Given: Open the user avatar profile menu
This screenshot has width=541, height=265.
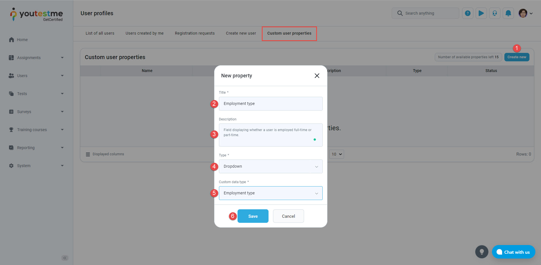Looking at the screenshot, I should (525, 13).
